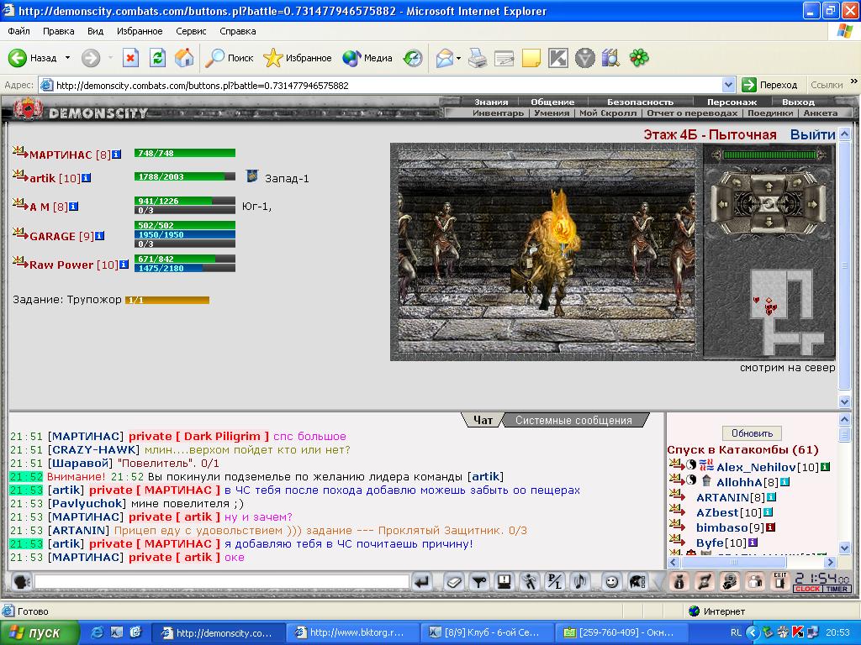This screenshot has width=861, height=645.
Task: Toggle chat sound with the music note icon
Action: pyautogui.click(x=580, y=581)
